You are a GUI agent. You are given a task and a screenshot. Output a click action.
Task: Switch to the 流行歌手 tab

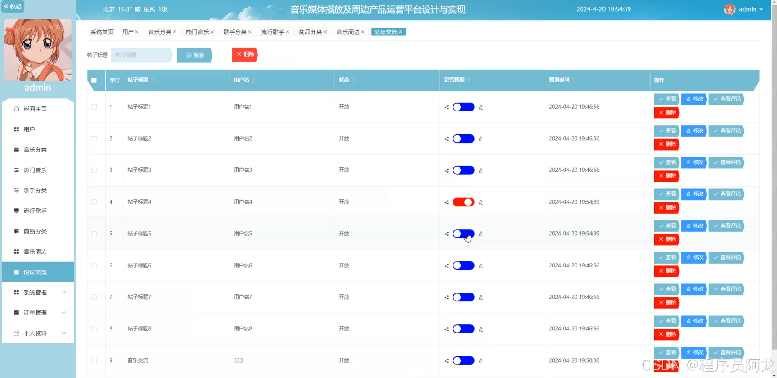point(272,32)
